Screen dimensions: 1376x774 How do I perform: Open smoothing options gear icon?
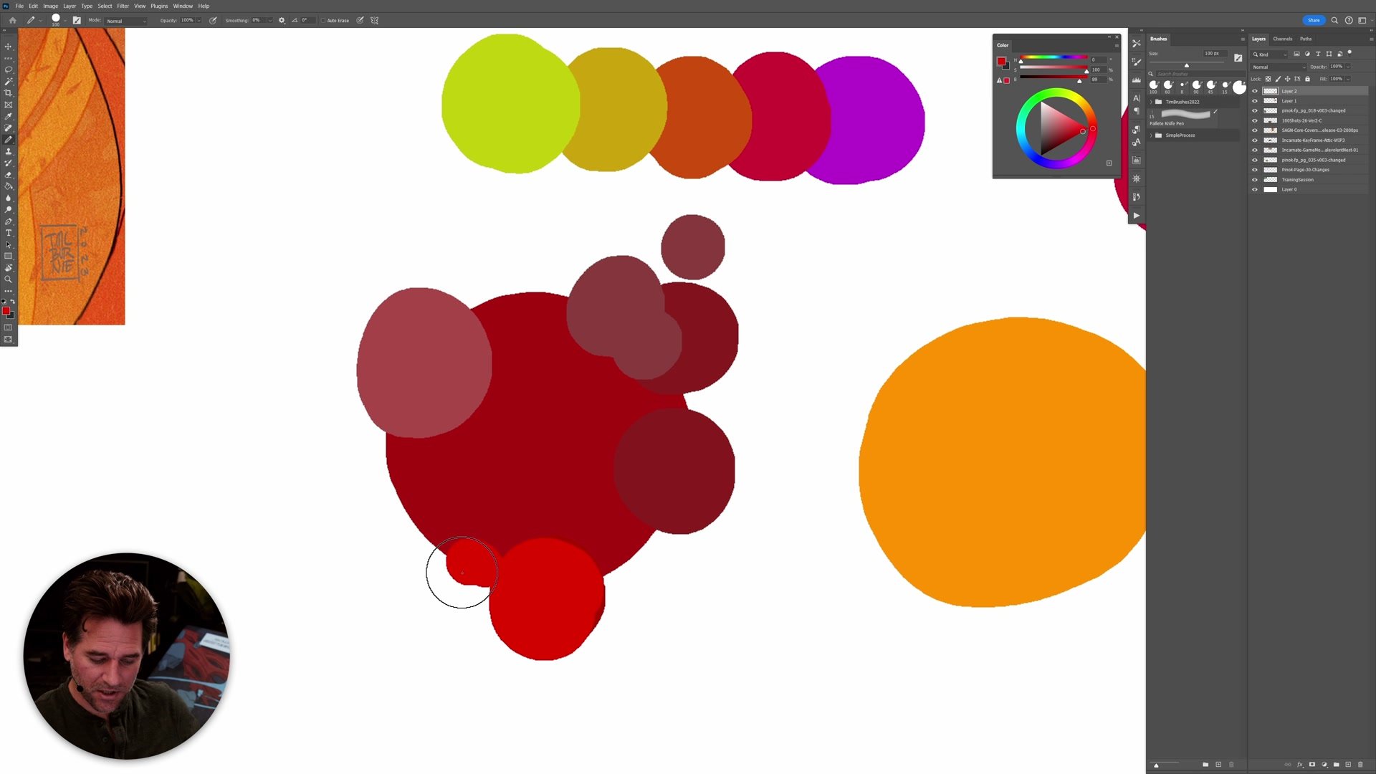282,20
